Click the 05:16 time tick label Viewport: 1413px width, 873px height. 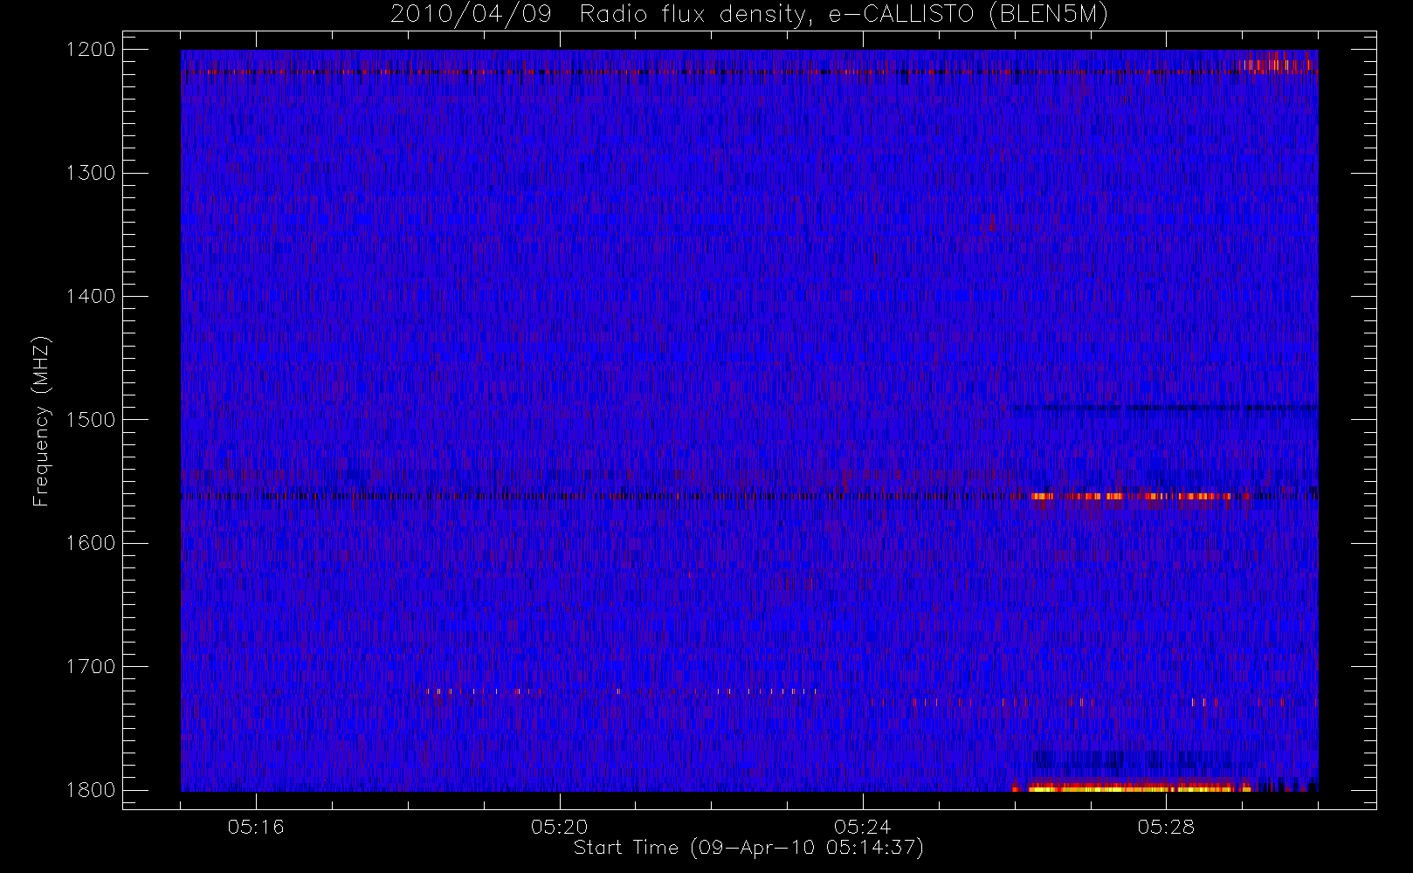coord(256,827)
